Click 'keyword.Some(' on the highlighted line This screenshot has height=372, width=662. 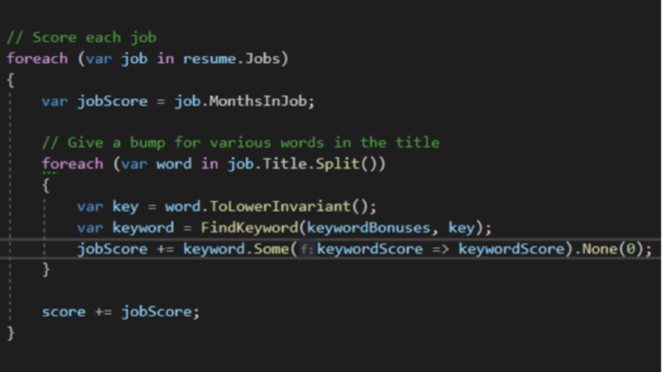(x=240, y=249)
